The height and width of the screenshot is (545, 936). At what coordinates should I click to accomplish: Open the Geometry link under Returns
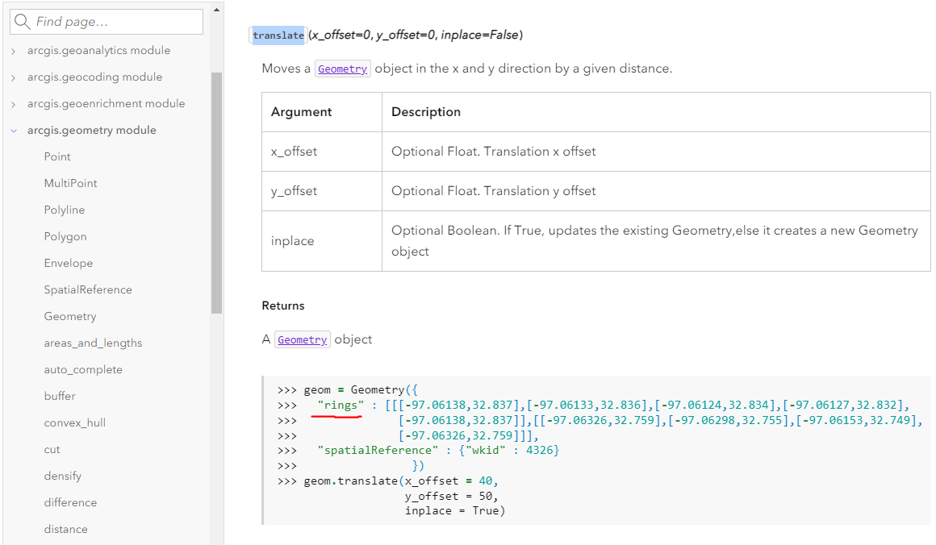302,339
